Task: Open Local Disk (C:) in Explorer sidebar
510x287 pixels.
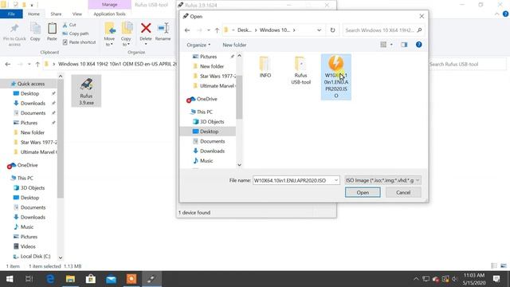Action: [x=35, y=257]
